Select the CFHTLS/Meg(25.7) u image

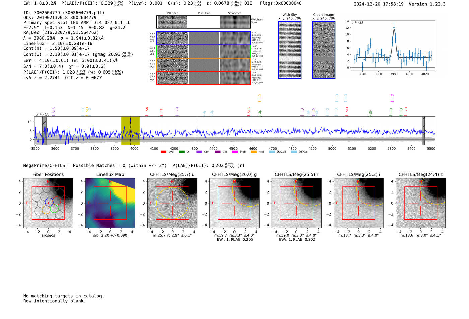click(x=172, y=203)
